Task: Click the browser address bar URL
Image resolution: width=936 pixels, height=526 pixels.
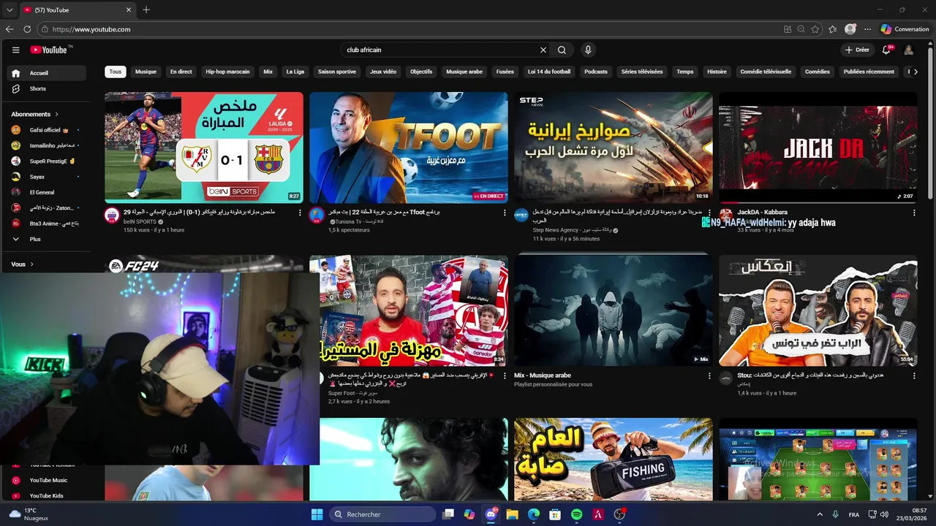Action: (91, 29)
